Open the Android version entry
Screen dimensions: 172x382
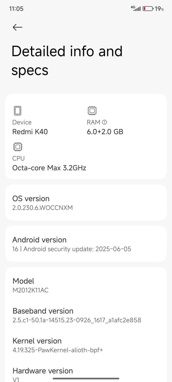(x=86, y=244)
